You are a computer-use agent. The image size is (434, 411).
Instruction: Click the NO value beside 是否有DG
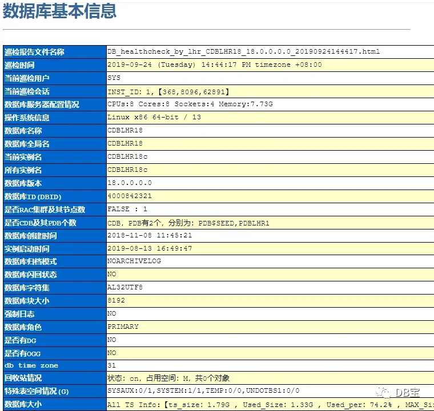pyautogui.click(x=111, y=340)
